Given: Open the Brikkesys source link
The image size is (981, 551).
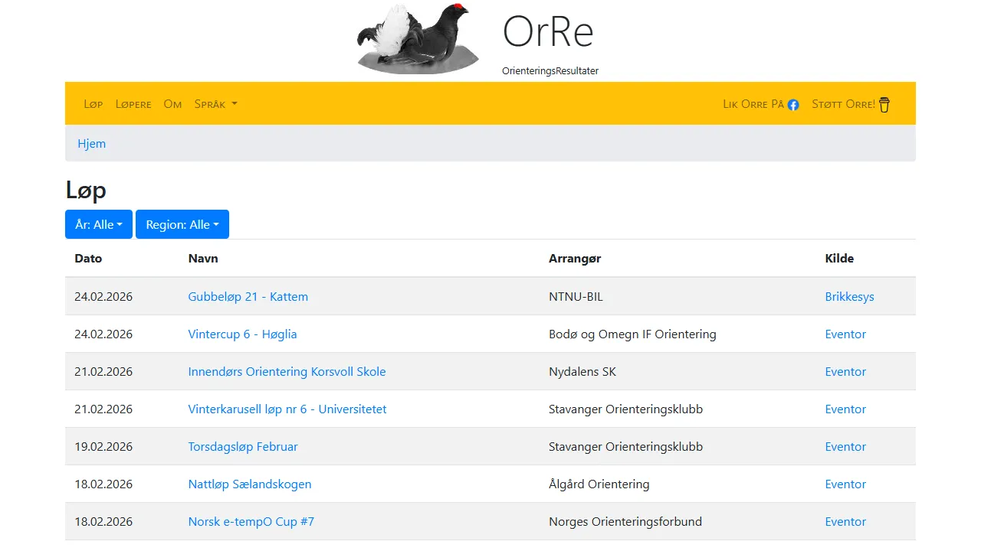Looking at the screenshot, I should (849, 296).
